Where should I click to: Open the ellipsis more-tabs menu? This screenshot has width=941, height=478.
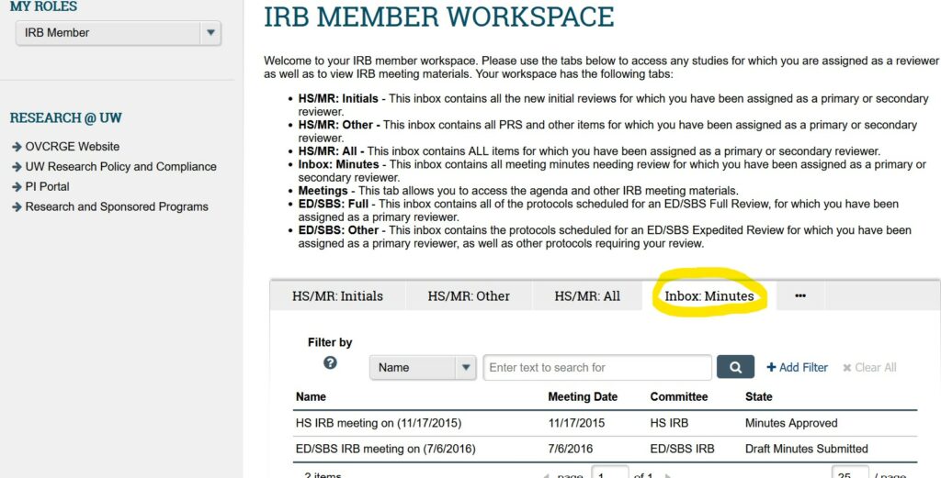799,296
